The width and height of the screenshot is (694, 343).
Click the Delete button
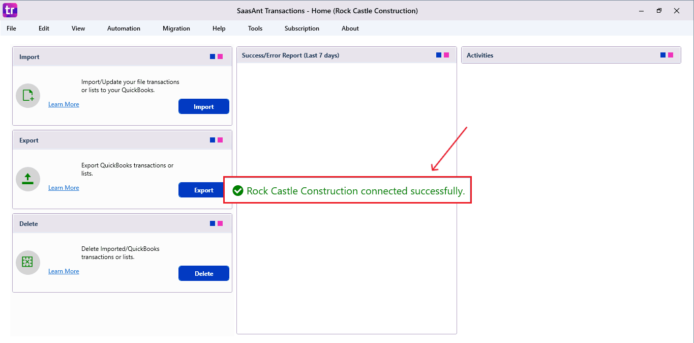point(203,273)
